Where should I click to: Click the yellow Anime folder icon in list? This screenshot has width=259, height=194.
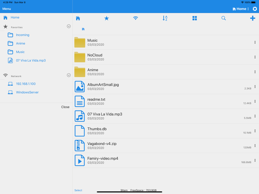pyautogui.click(x=80, y=72)
